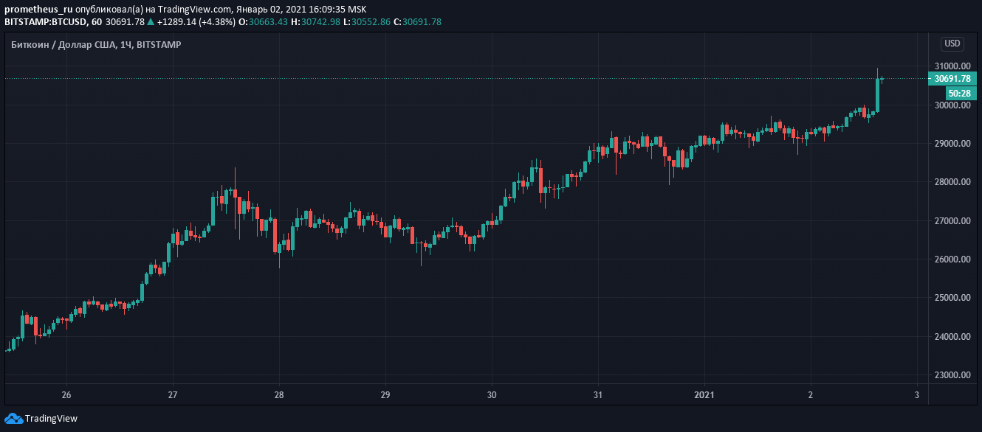
Task: Click the change value +1289.14 (+4.38%)
Action: pos(196,22)
